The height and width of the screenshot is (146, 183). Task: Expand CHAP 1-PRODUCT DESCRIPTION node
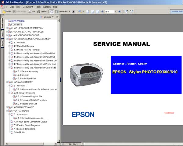click(7, 28)
